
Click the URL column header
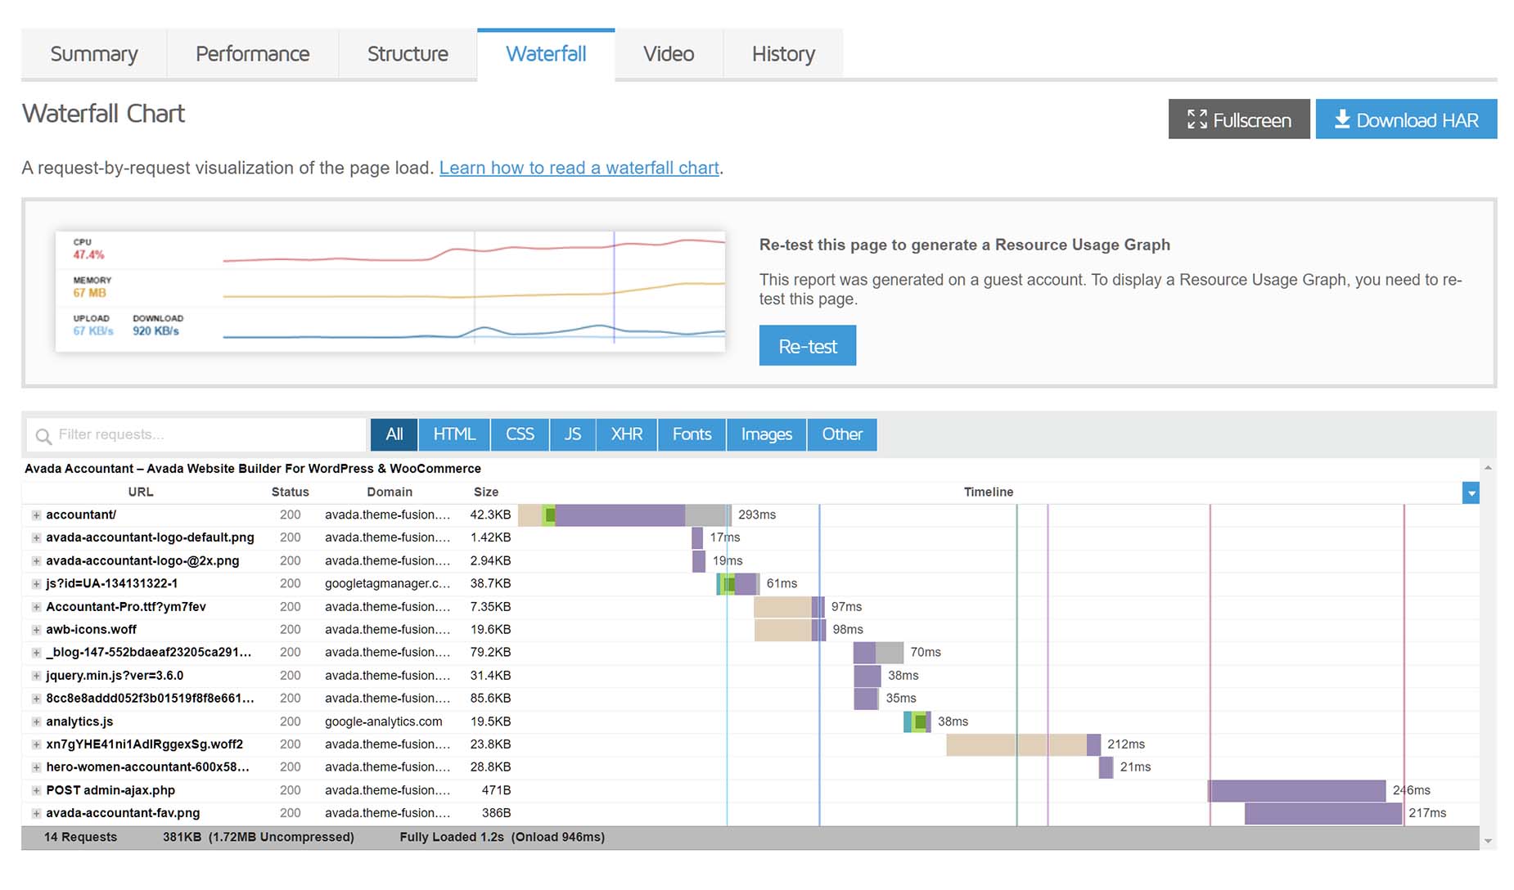[141, 492]
